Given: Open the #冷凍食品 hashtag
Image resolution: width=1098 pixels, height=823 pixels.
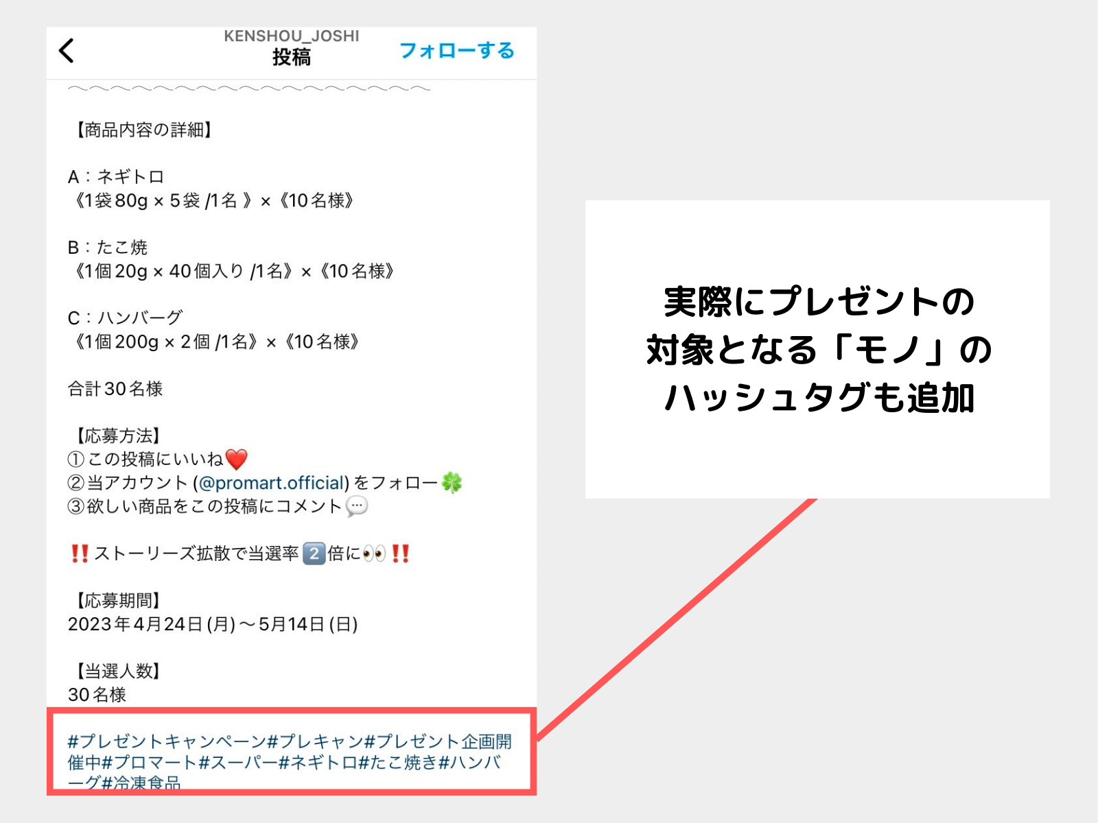Looking at the screenshot, I should pos(141,783).
